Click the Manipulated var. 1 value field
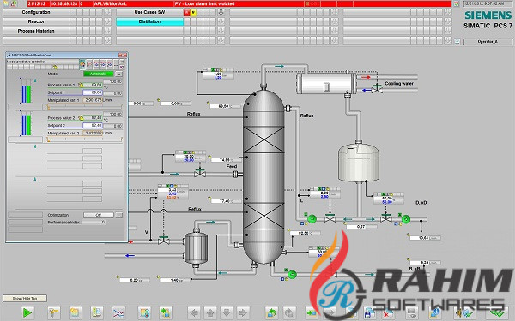This screenshot has height=321, width=515. point(93,100)
